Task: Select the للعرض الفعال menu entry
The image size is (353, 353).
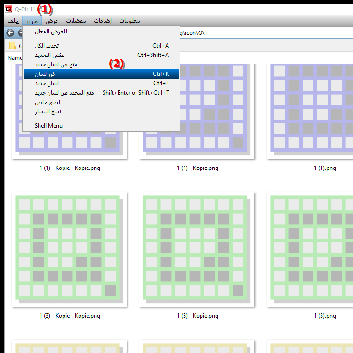Action: click(x=101, y=32)
